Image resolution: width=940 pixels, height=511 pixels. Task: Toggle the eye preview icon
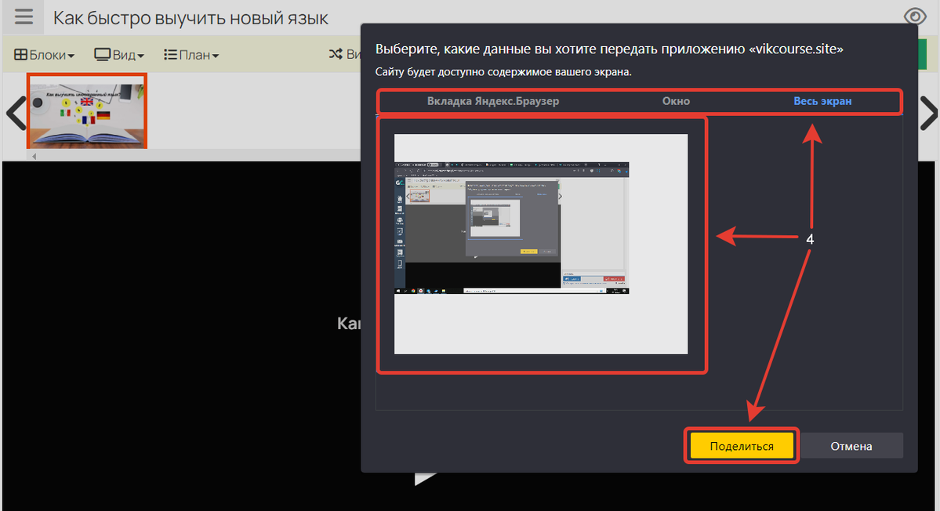(x=914, y=17)
